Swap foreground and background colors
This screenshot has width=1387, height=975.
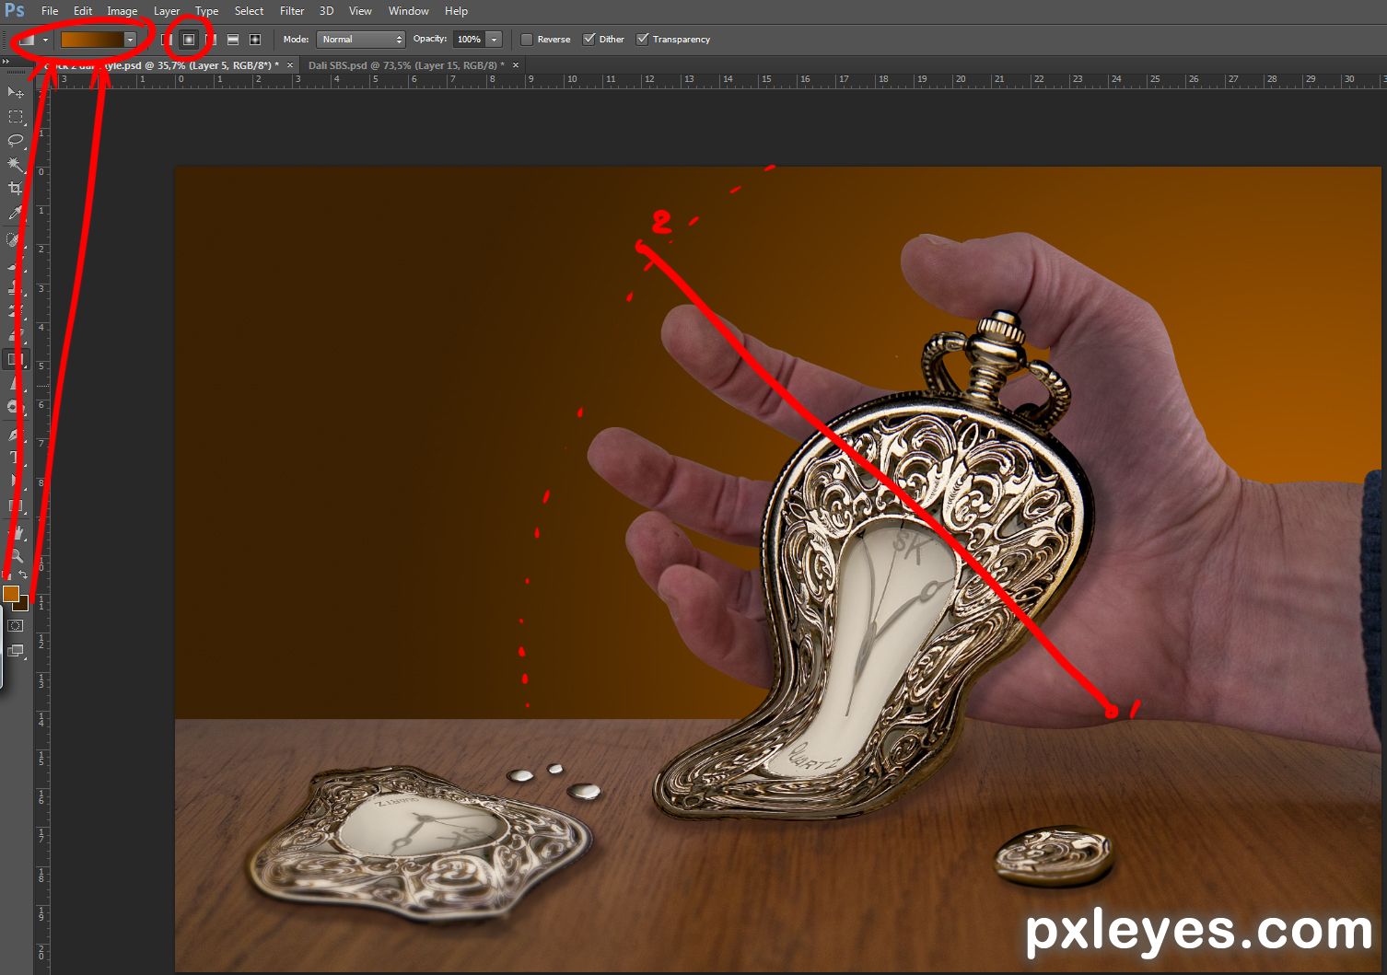point(24,575)
